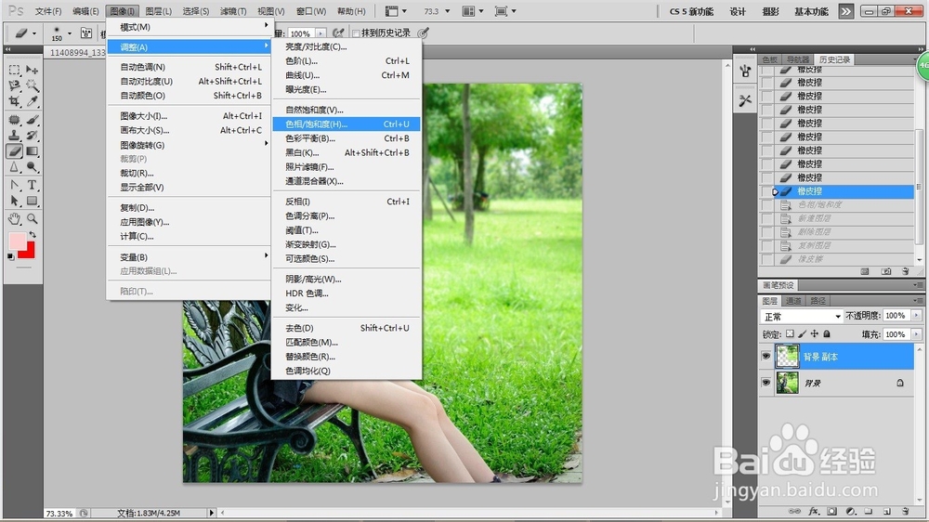Create new document from current state
The image size is (929, 522).
click(864, 271)
